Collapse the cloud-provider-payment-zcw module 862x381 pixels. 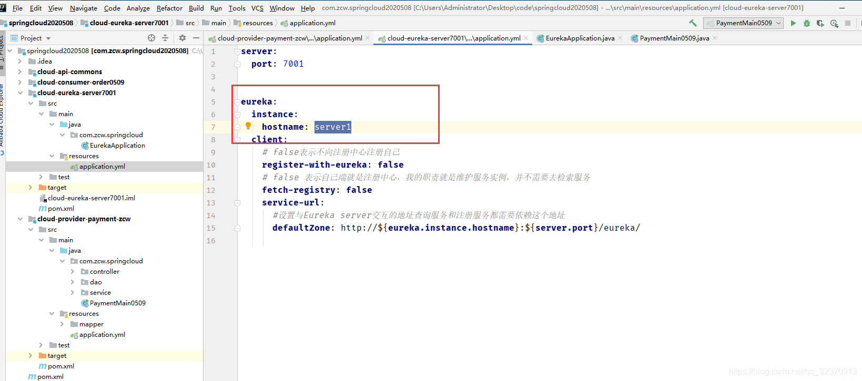tap(20, 219)
